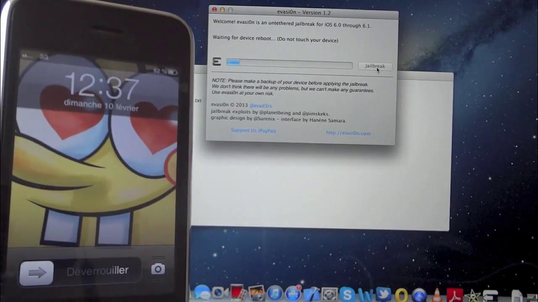Open iMovie star icon in the Dock
538x302 pixels.
[x=474, y=295]
